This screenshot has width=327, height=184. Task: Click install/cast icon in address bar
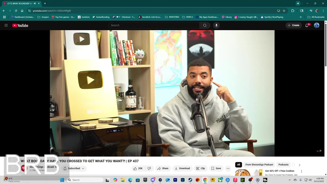point(278,11)
